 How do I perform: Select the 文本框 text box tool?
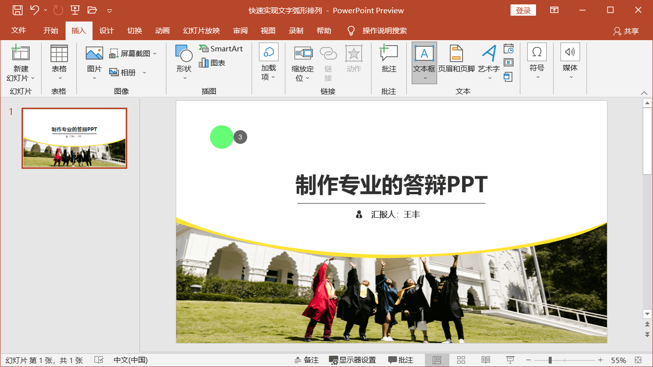(424, 63)
